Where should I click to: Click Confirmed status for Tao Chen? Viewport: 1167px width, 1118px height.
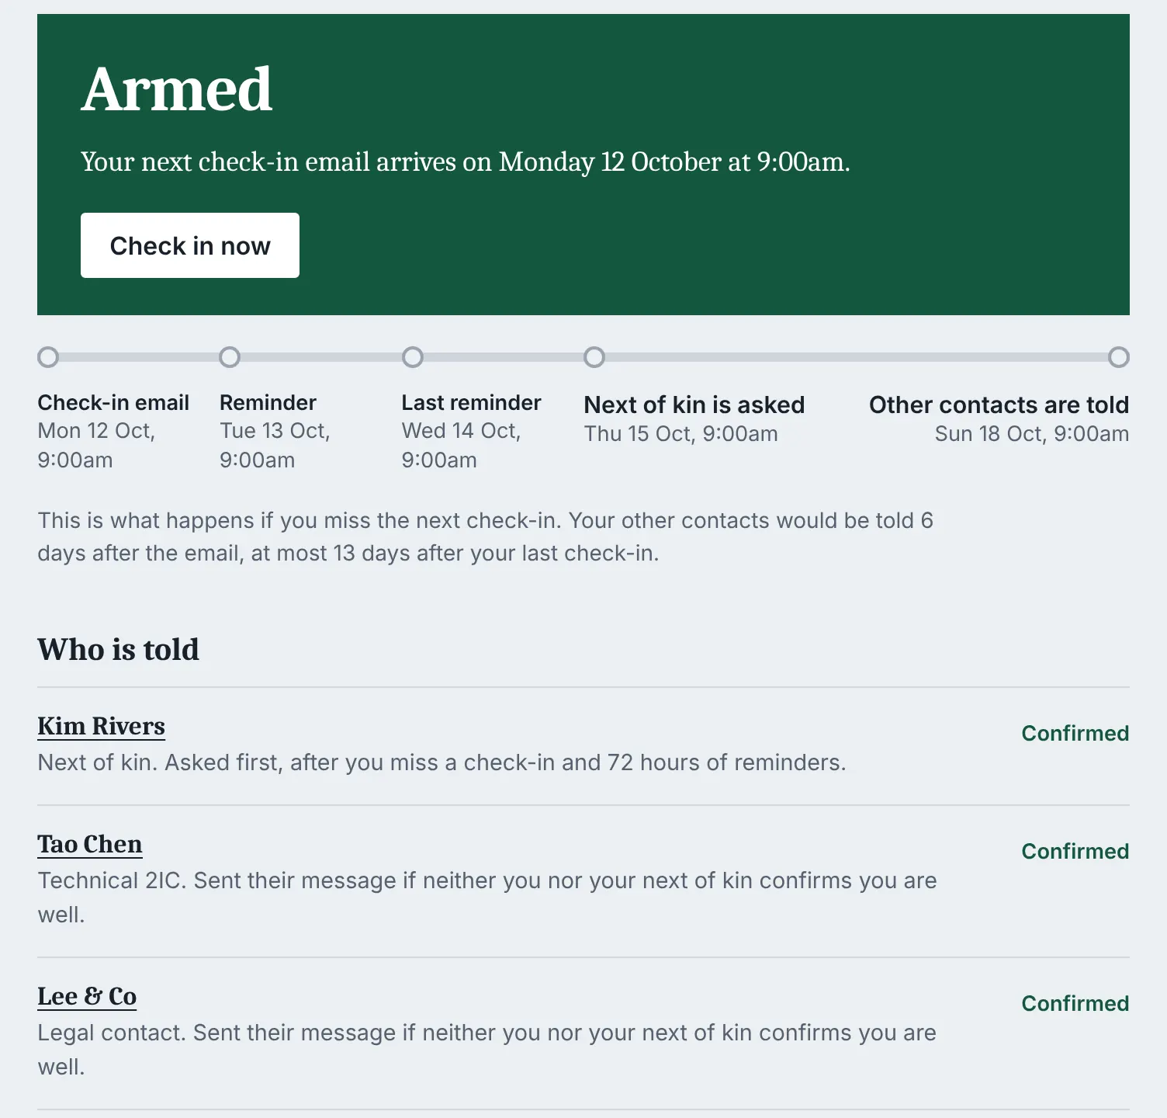1075,851
